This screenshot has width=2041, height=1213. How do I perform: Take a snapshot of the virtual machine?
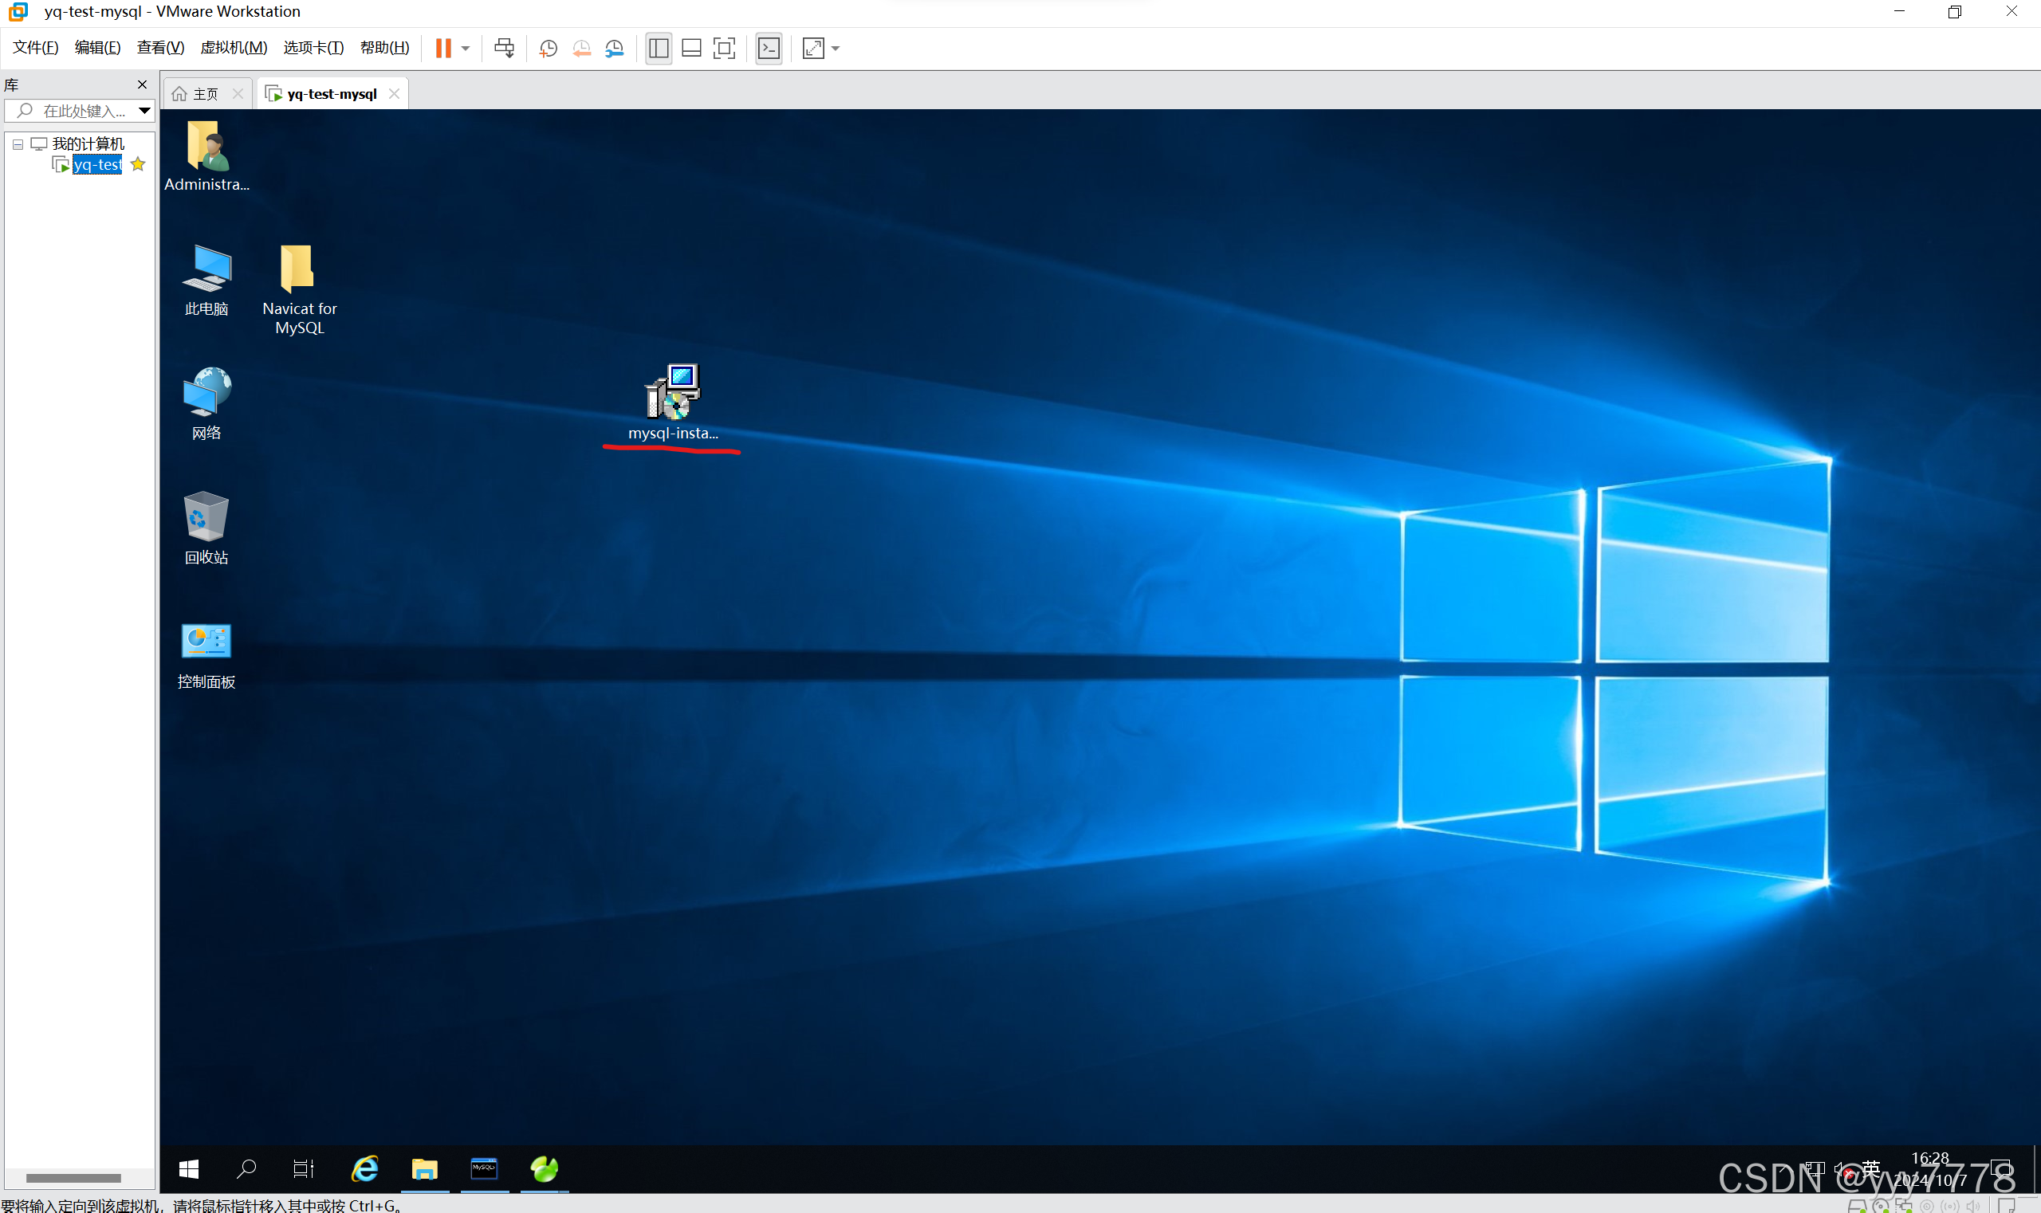[548, 49]
